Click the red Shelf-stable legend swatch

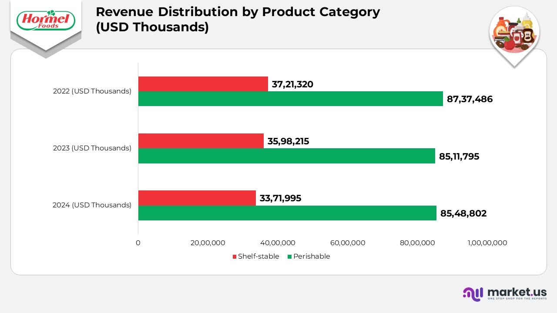[235, 256]
